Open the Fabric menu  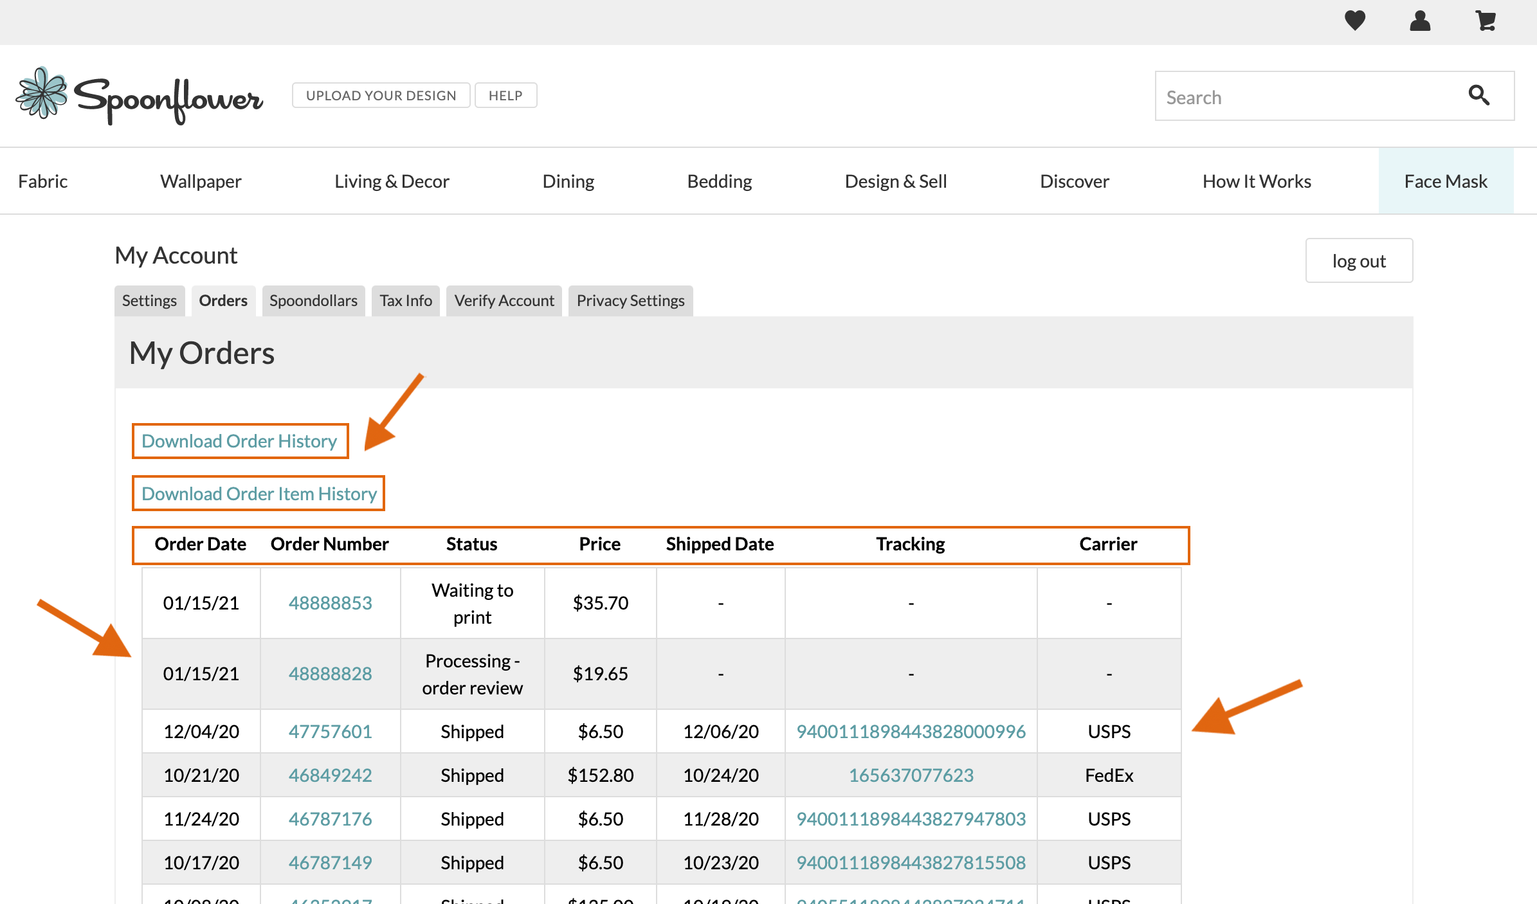click(x=42, y=181)
